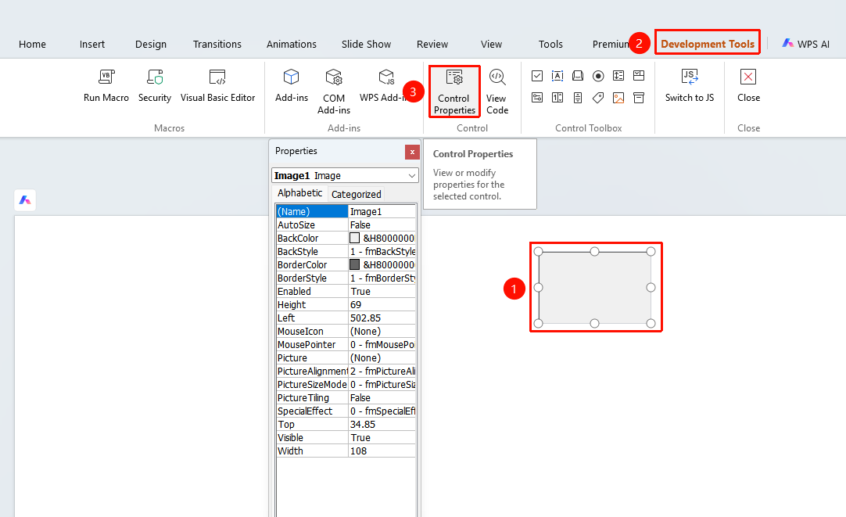The image size is (846, 517).
Task: Insert an Image control from toolbox
Action: tap(618, 98)
